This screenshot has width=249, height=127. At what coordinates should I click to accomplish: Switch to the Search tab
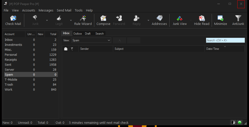click(x=99, y=34)
